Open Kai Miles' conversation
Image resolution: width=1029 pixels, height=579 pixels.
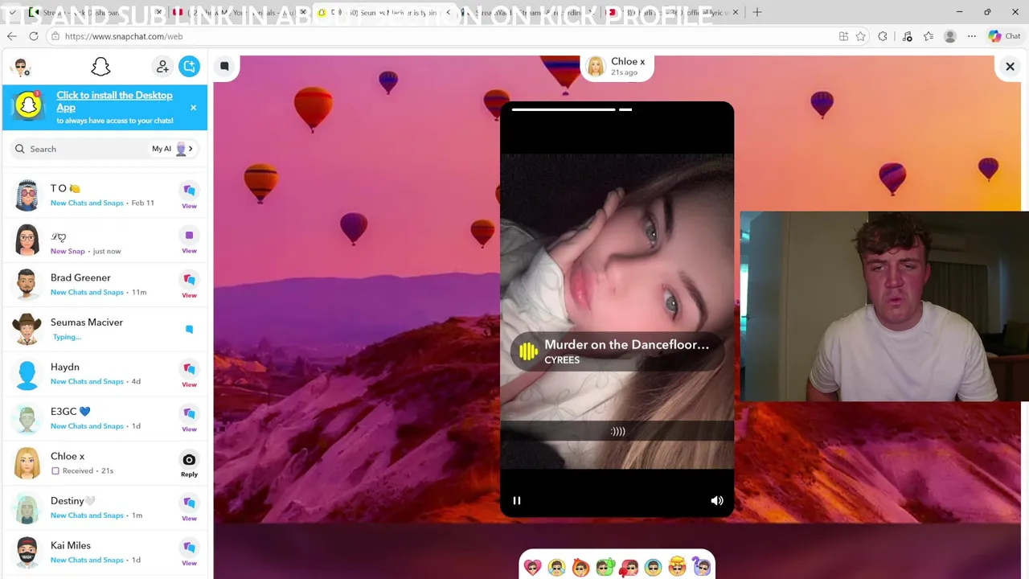[x=105, y=552]
